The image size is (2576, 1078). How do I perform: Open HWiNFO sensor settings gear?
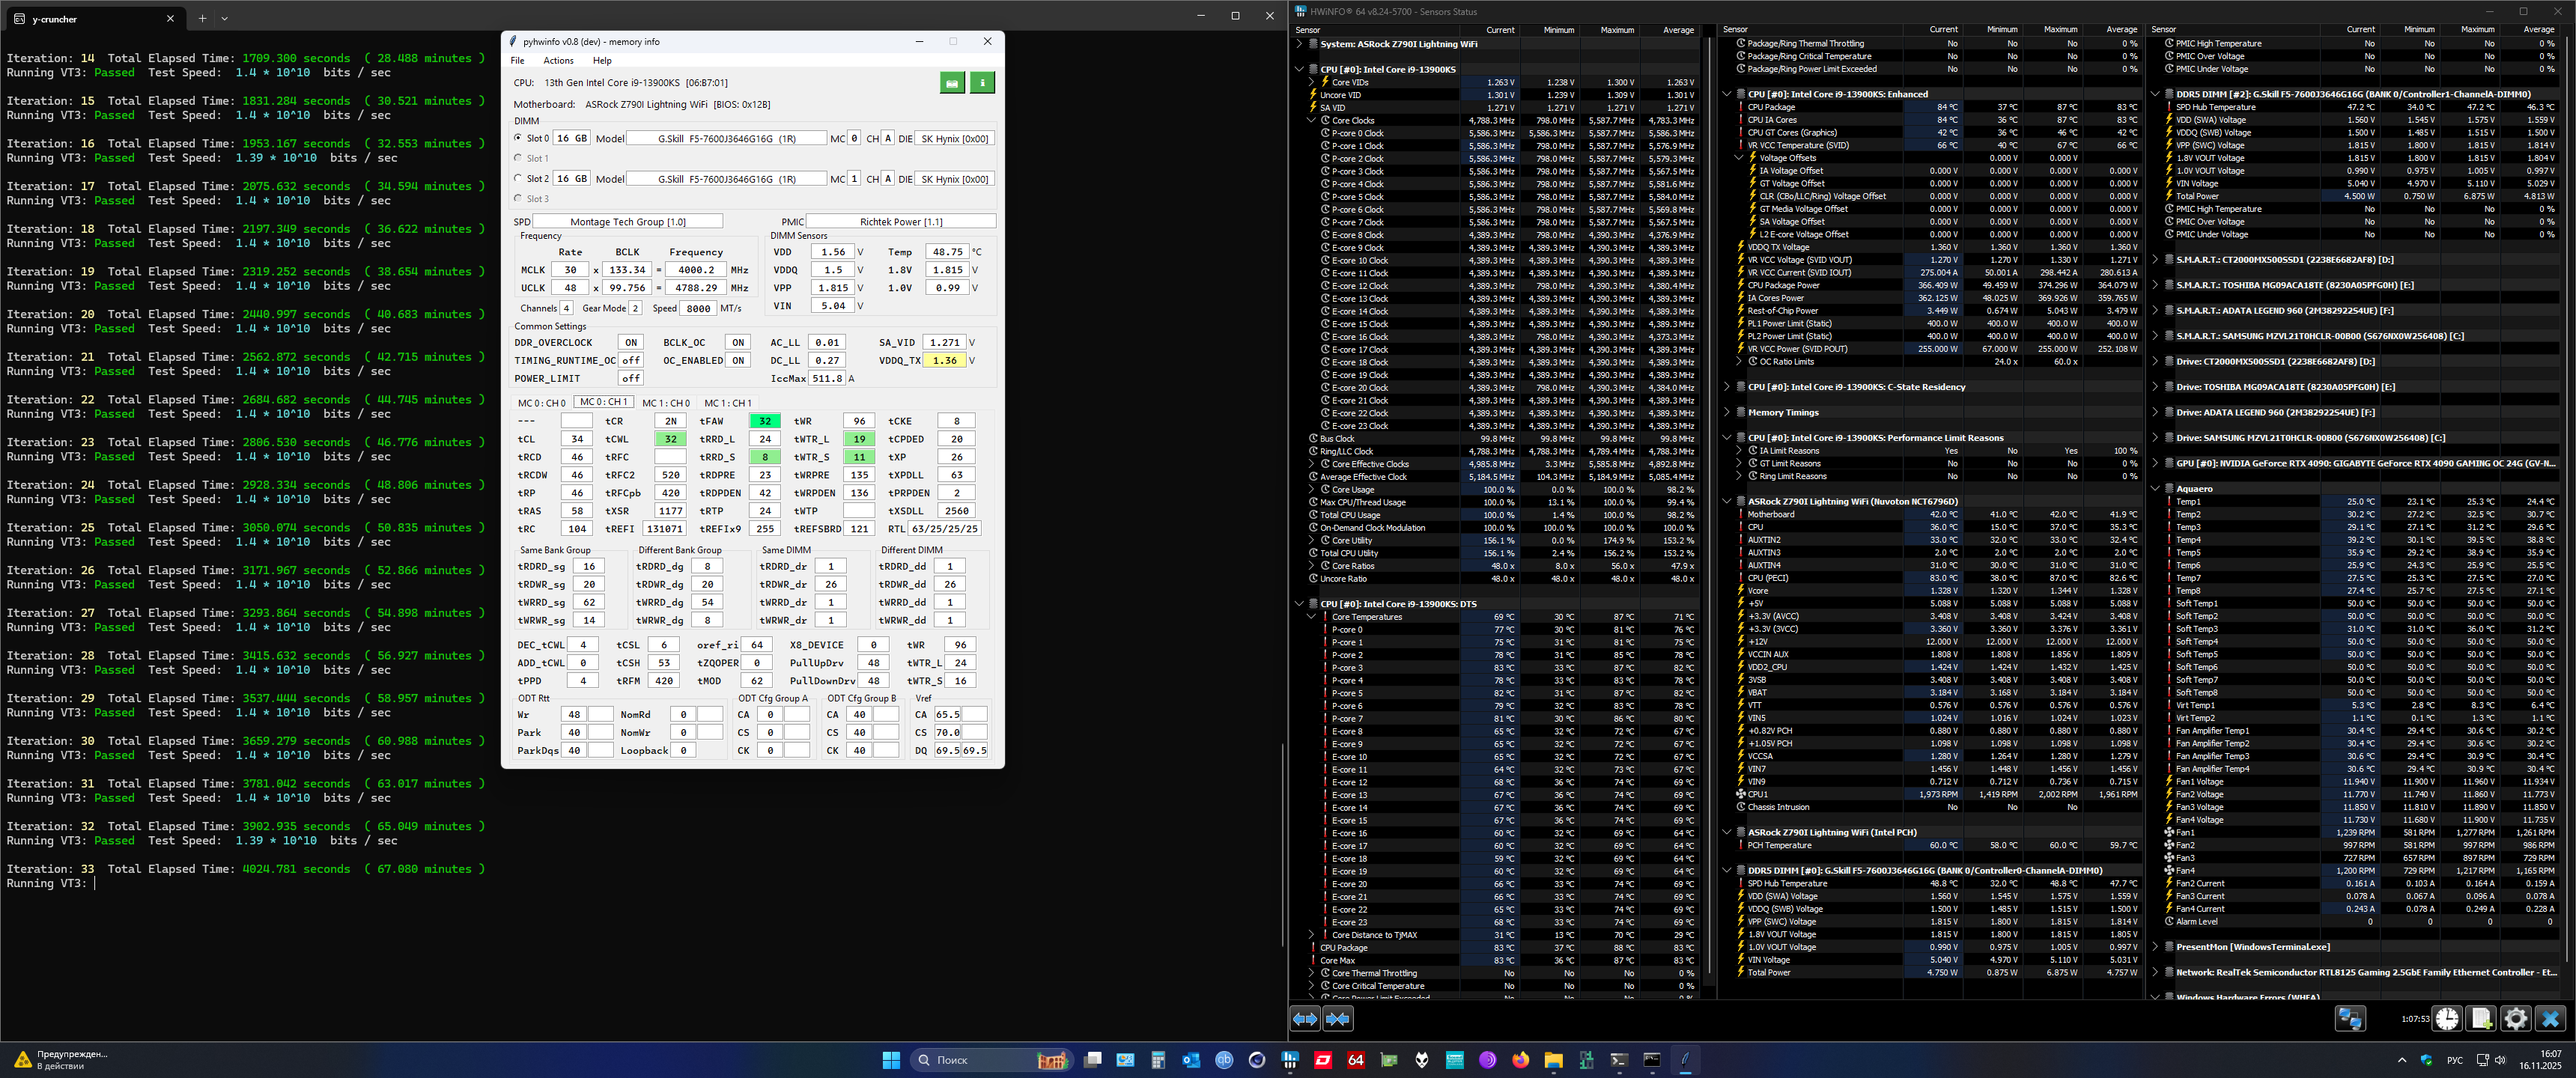[2515, 1019]
